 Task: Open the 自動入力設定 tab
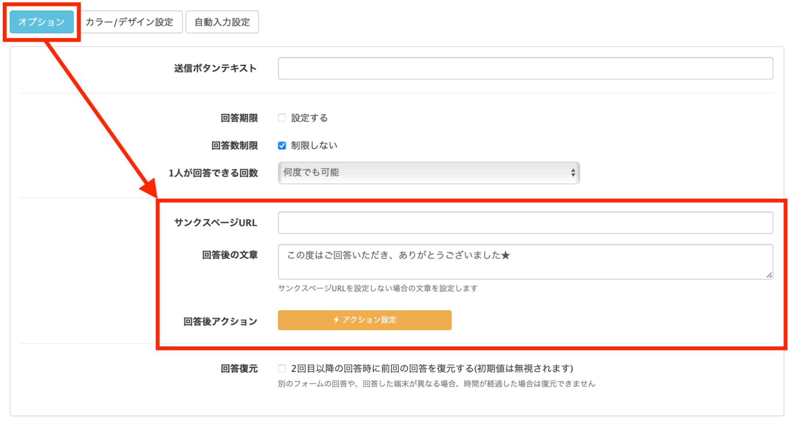pos(222,22)
